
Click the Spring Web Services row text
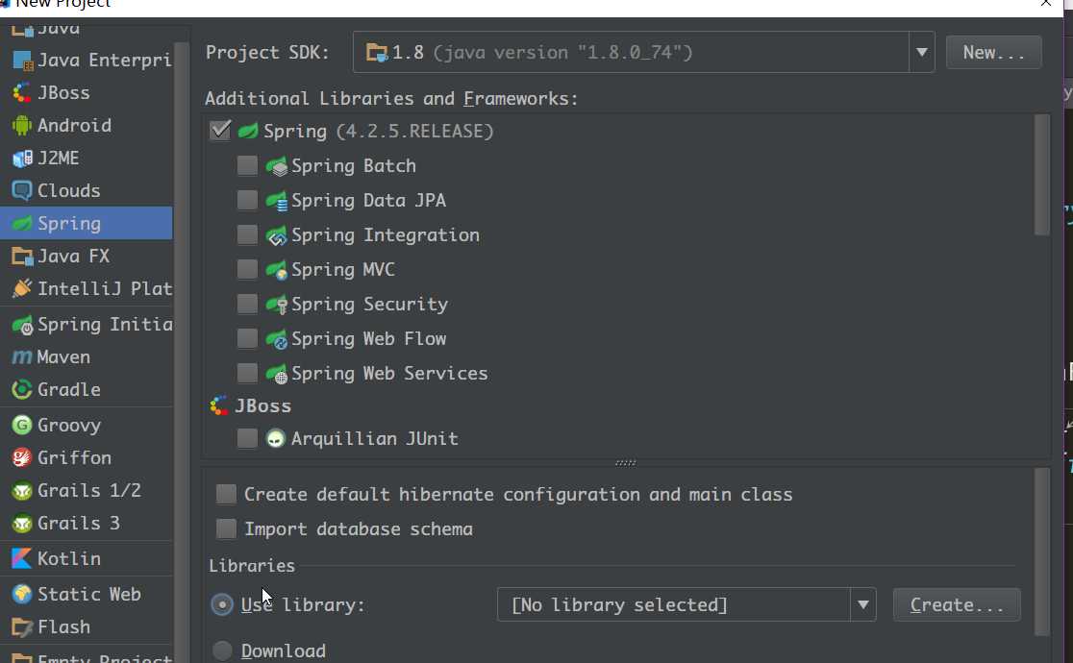point(389,373)
